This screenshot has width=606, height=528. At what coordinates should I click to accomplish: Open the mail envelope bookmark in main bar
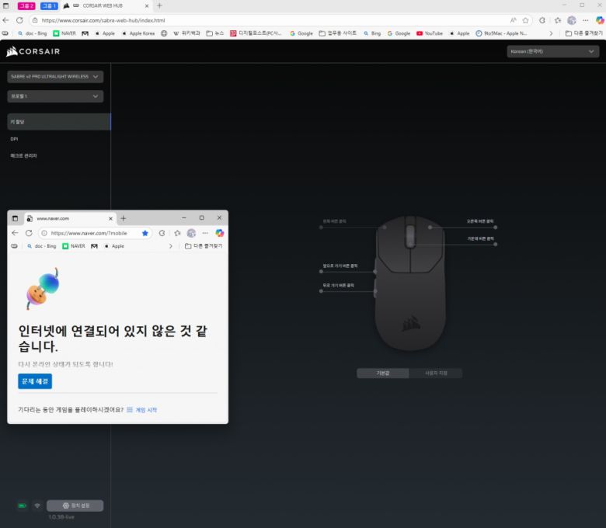pos(85,33)
